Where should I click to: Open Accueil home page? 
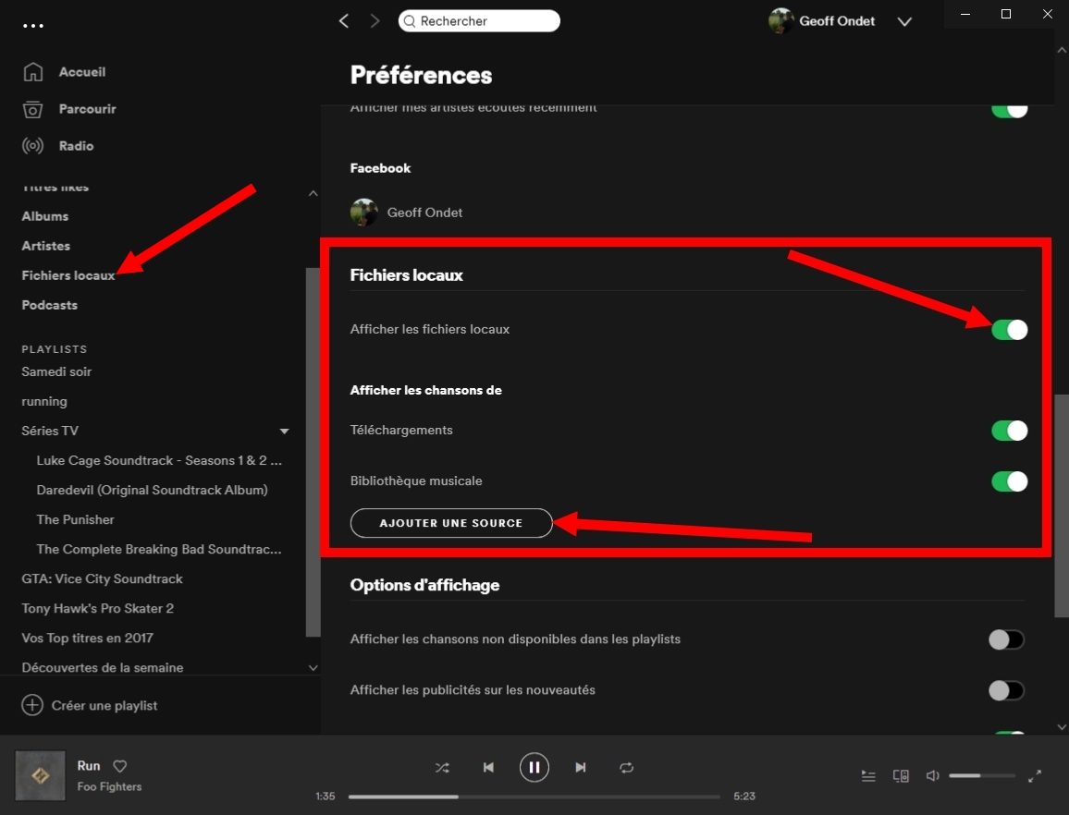(x=81, y=72)
